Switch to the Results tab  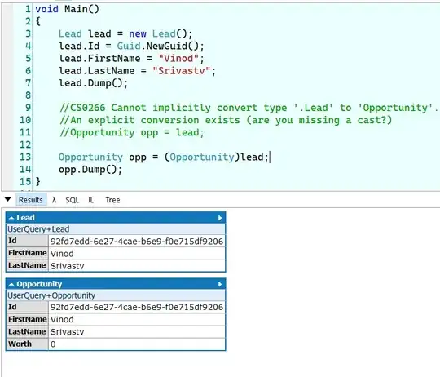[x=31, y=200]
